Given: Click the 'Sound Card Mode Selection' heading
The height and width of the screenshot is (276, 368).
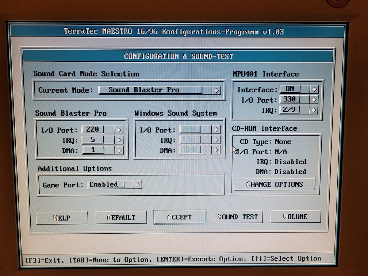Looking at the screenshot, I should coord(86,74).
